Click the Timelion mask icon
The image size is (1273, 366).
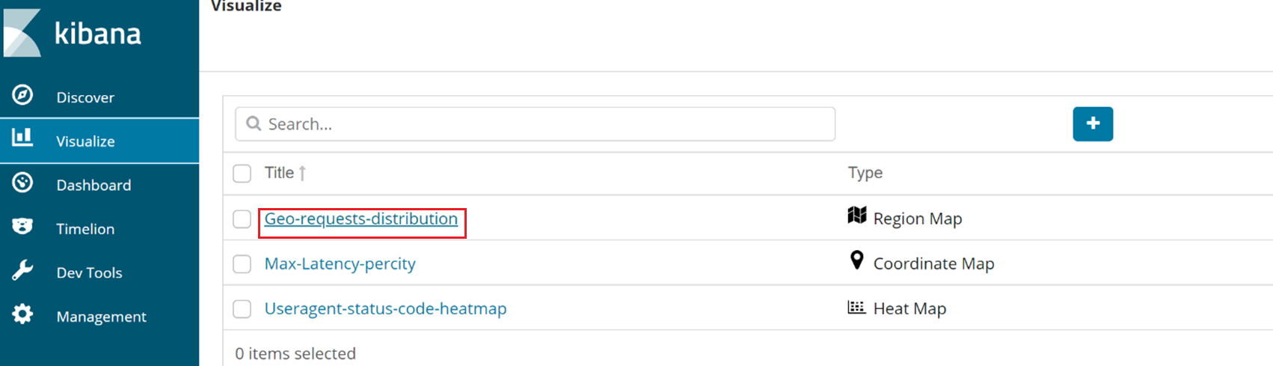22,226
